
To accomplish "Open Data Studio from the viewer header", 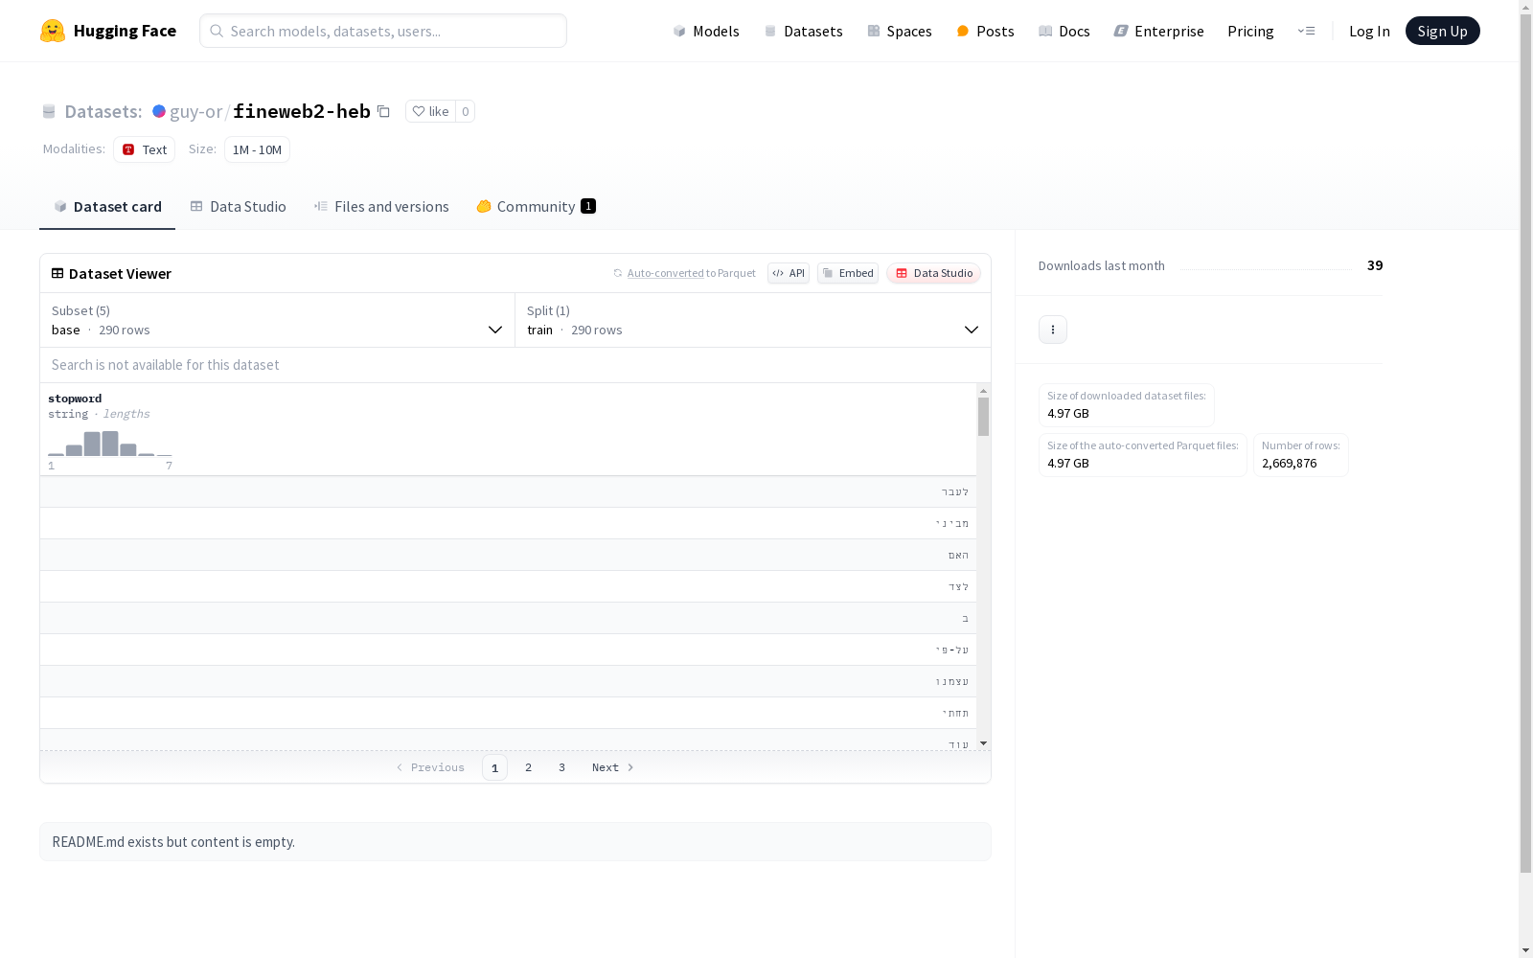I will pos(933,273).
